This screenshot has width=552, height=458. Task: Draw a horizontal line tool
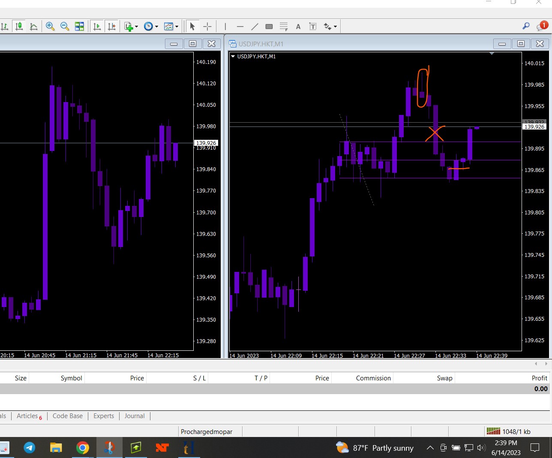click(240, 27)
